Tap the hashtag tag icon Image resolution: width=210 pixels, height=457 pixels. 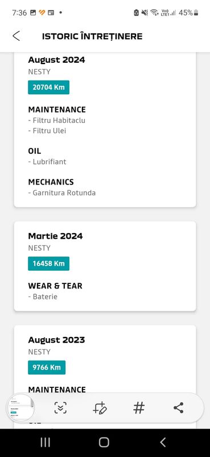coord(139,408)
